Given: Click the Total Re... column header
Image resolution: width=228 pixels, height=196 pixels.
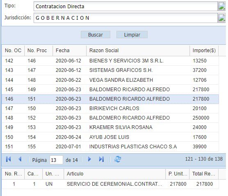Looking at the screenshot, I should pos(204,174).
